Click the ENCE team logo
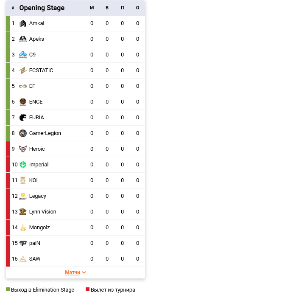Screen dimensions: 296x295 click(x=23, y=102)
